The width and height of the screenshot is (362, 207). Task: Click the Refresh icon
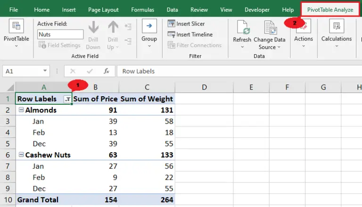[243, 27]
